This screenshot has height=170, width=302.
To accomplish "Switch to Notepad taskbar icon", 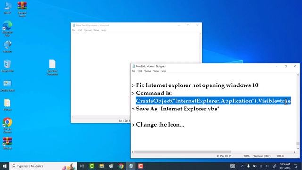I will point(131,166).
